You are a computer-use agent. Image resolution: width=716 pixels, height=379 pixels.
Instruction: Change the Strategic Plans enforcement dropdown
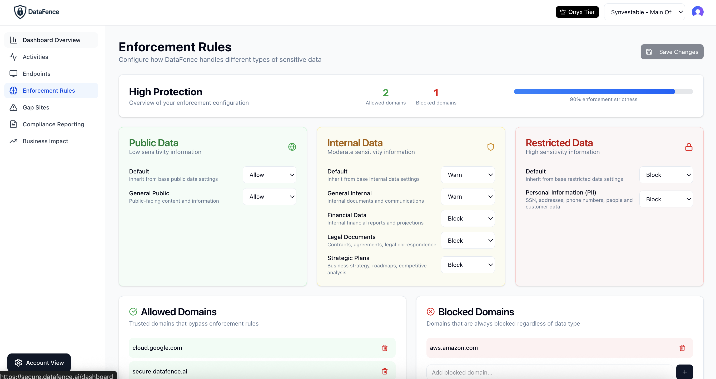point(468,265)
